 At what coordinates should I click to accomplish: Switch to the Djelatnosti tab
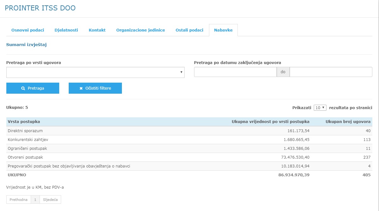(66, 30)
